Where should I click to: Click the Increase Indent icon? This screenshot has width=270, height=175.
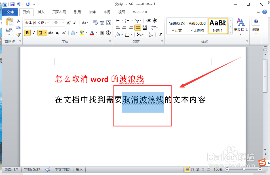pos(155,21)
